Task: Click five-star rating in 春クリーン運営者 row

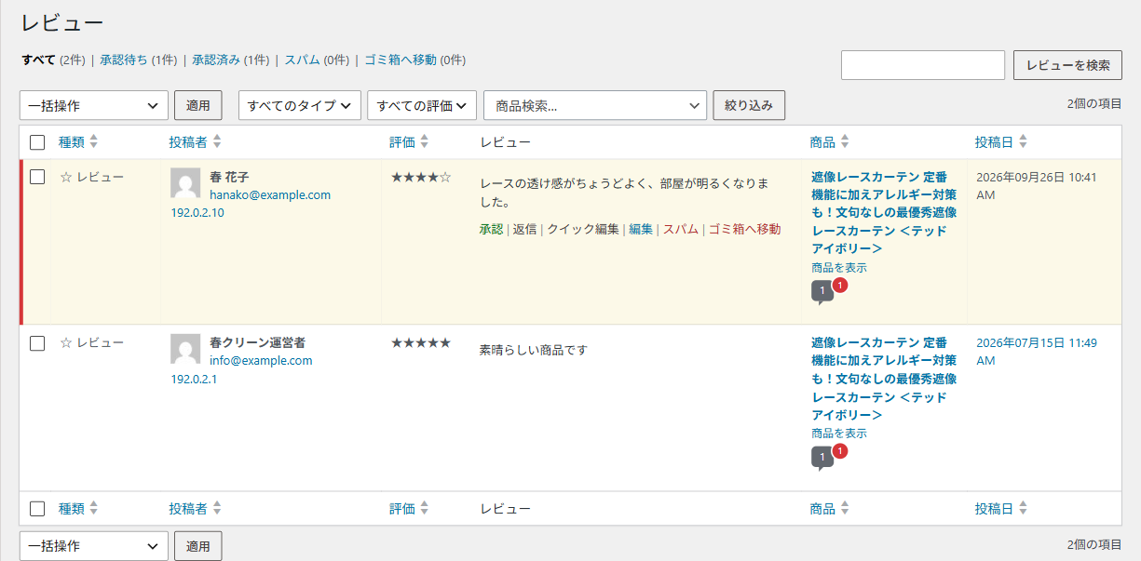Action: click(421, 342)
